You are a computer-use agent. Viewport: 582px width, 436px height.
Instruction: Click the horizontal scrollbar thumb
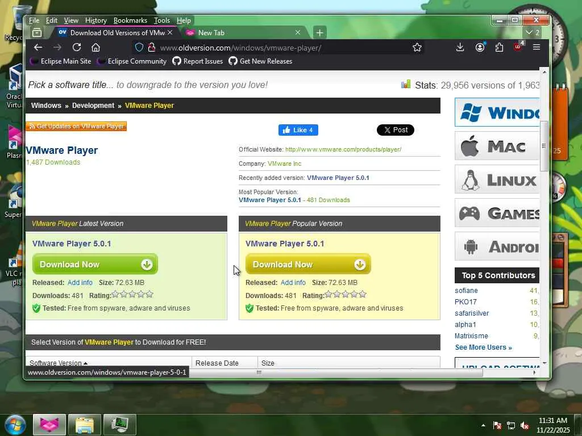click(259, 372)
